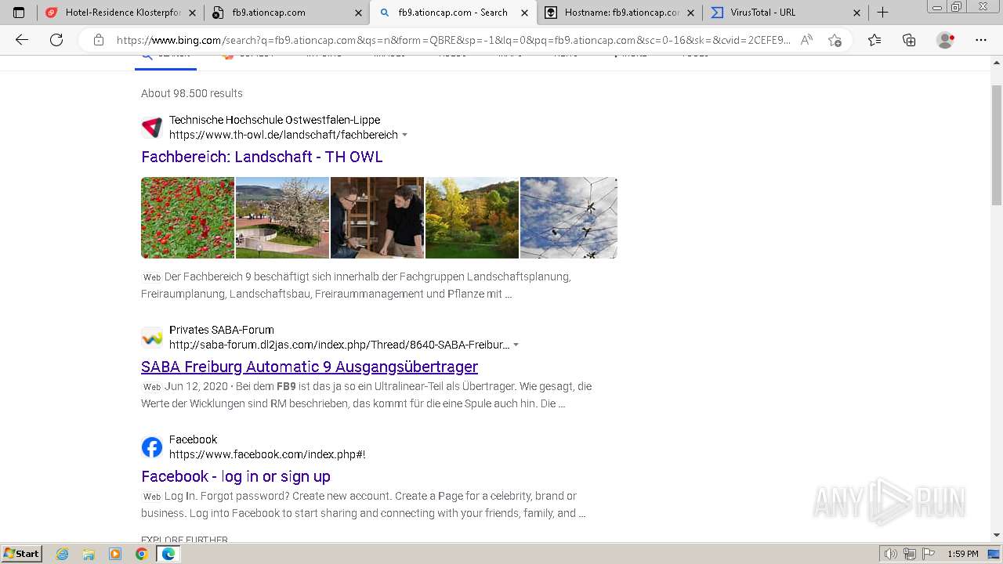
Task: Open the red poppy field thumbnail
Action: (187, 218)
